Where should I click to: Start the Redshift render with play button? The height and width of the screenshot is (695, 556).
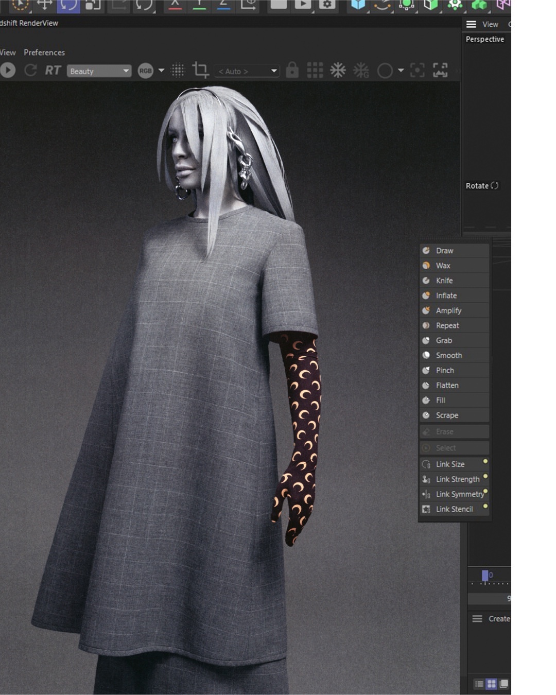[x=7, y=71]
